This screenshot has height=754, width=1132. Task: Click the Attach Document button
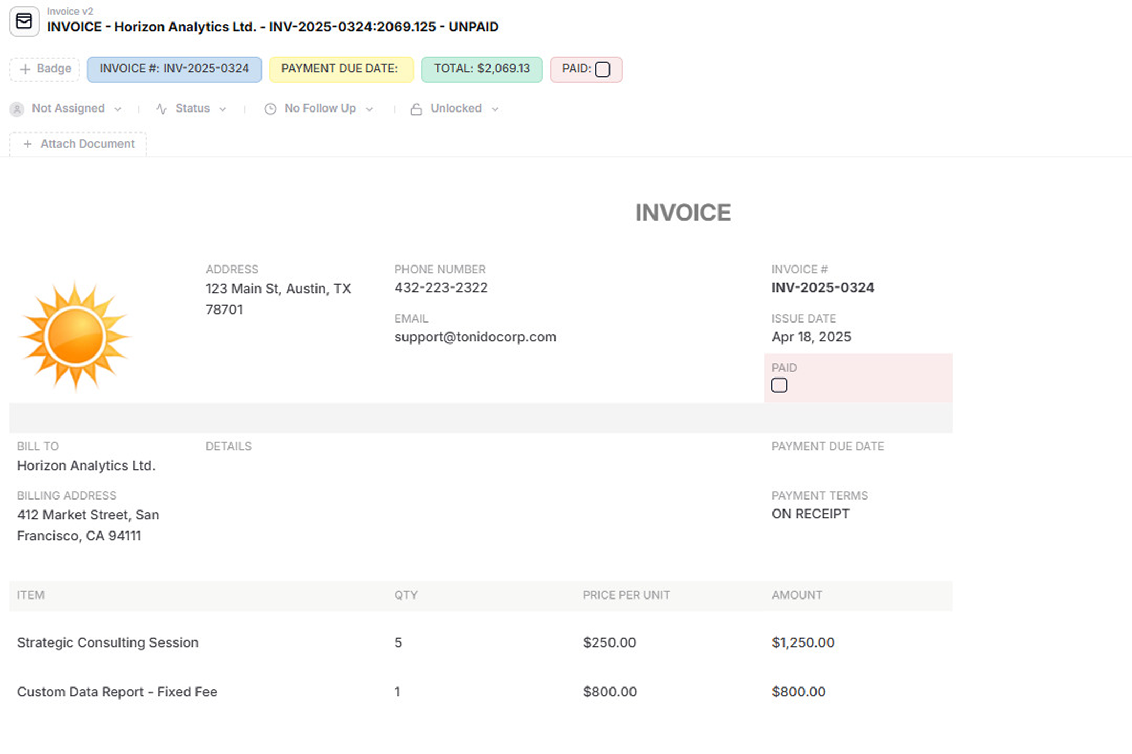pos(78,144)
